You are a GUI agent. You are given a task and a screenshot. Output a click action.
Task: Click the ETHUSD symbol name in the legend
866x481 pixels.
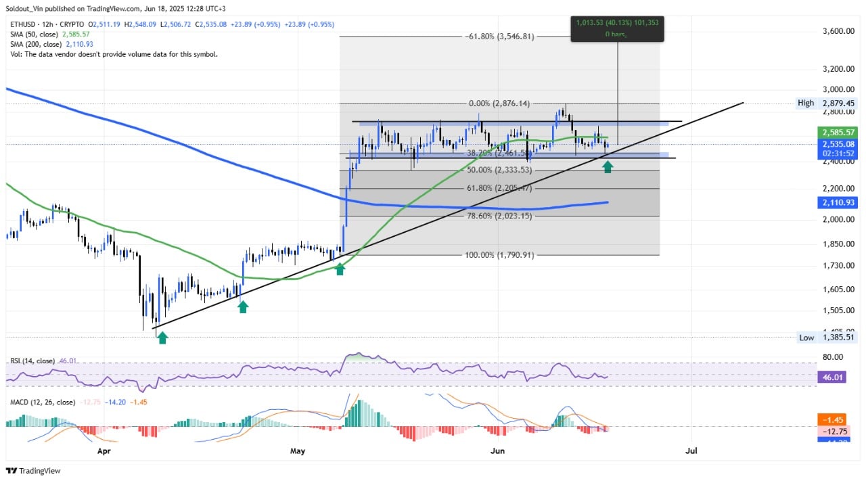[24, 24]
